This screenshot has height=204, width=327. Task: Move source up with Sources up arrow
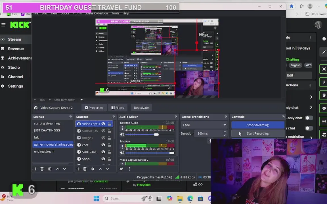click(x=101, y=169)
